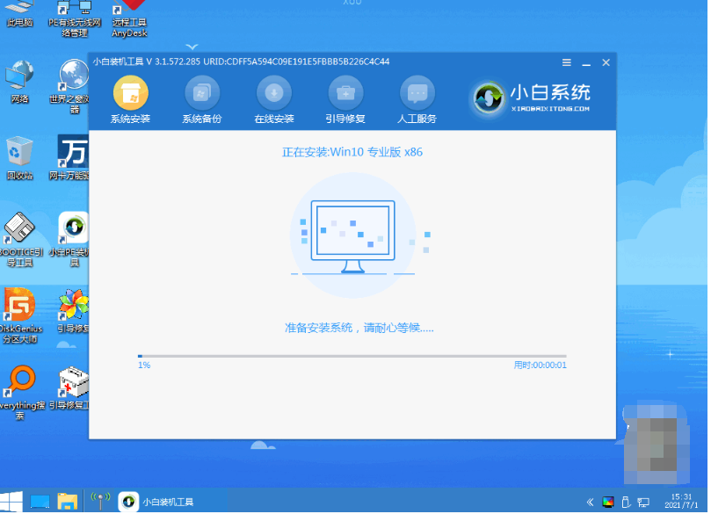The width and height of the screenshot is (711, 514).
Task: Select the 系统安装 tab icon
Action: pyautogui.click(x=131, y=93)
